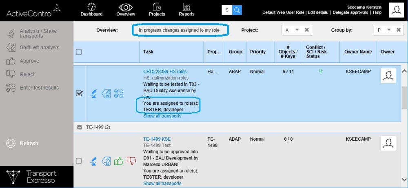Open the Group by dropdown arrow
This screenshot has width=408, height=188.
[x=389, y=30]
